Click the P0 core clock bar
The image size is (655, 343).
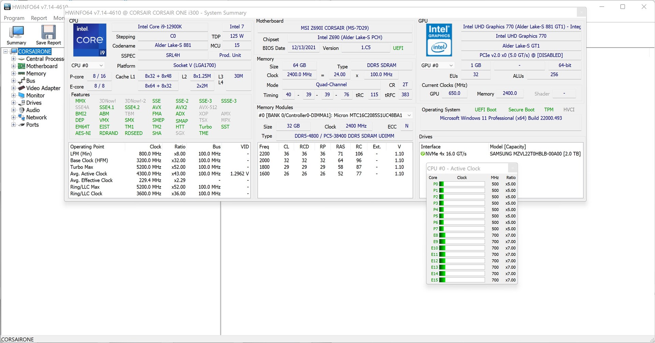[462, 184]
